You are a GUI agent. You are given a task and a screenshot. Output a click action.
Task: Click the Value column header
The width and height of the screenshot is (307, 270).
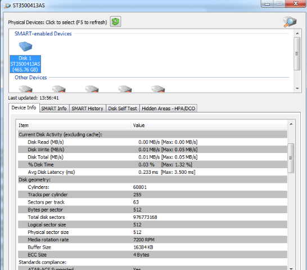209,125
